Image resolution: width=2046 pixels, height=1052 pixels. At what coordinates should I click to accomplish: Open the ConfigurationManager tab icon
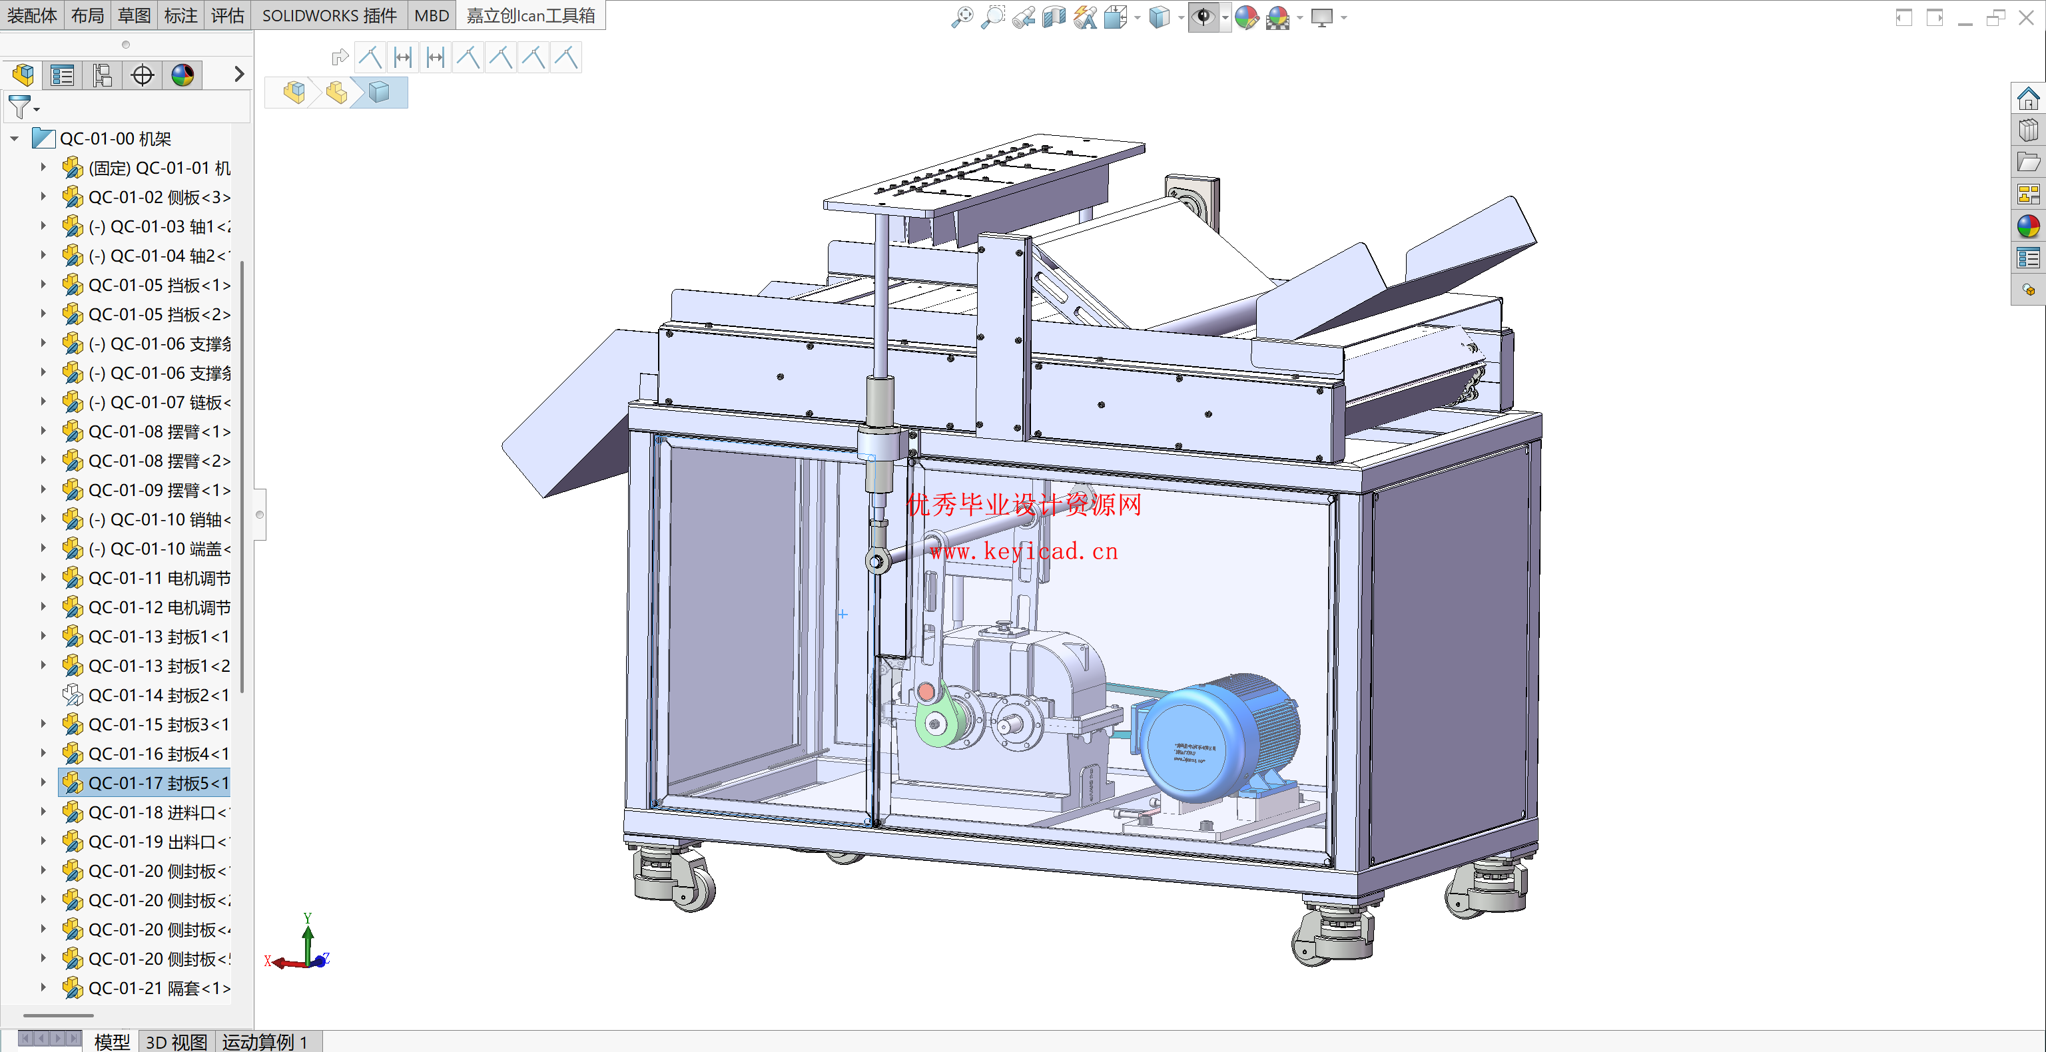103,75
